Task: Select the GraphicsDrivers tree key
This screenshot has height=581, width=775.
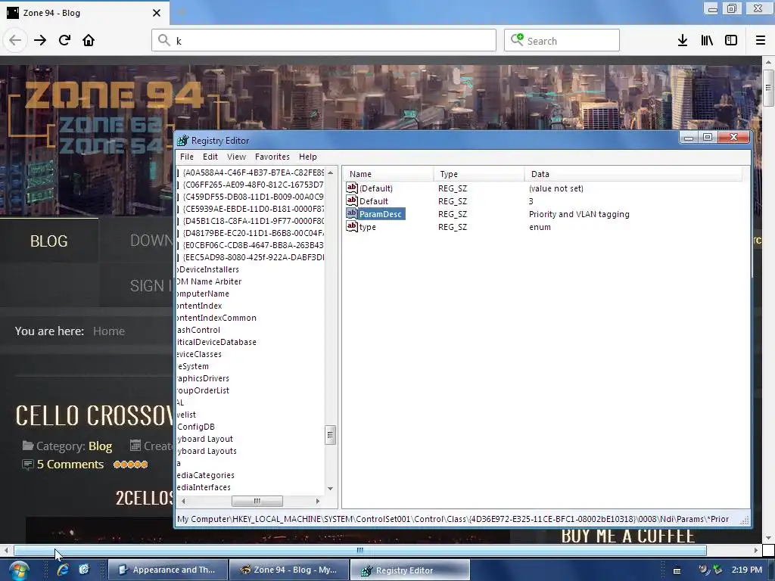Action: [x=204, y=378]
